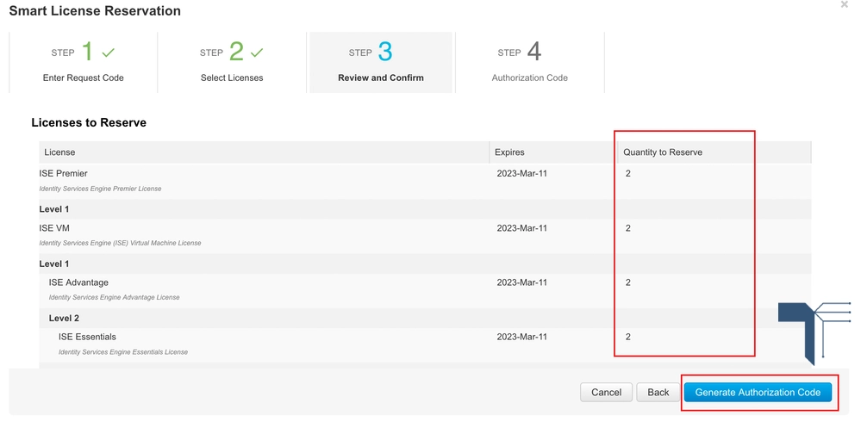The height and width of the screenshot is (428, 861).
Task: Select Step 3 Review and Confirm
Action: tap(381, 63)
